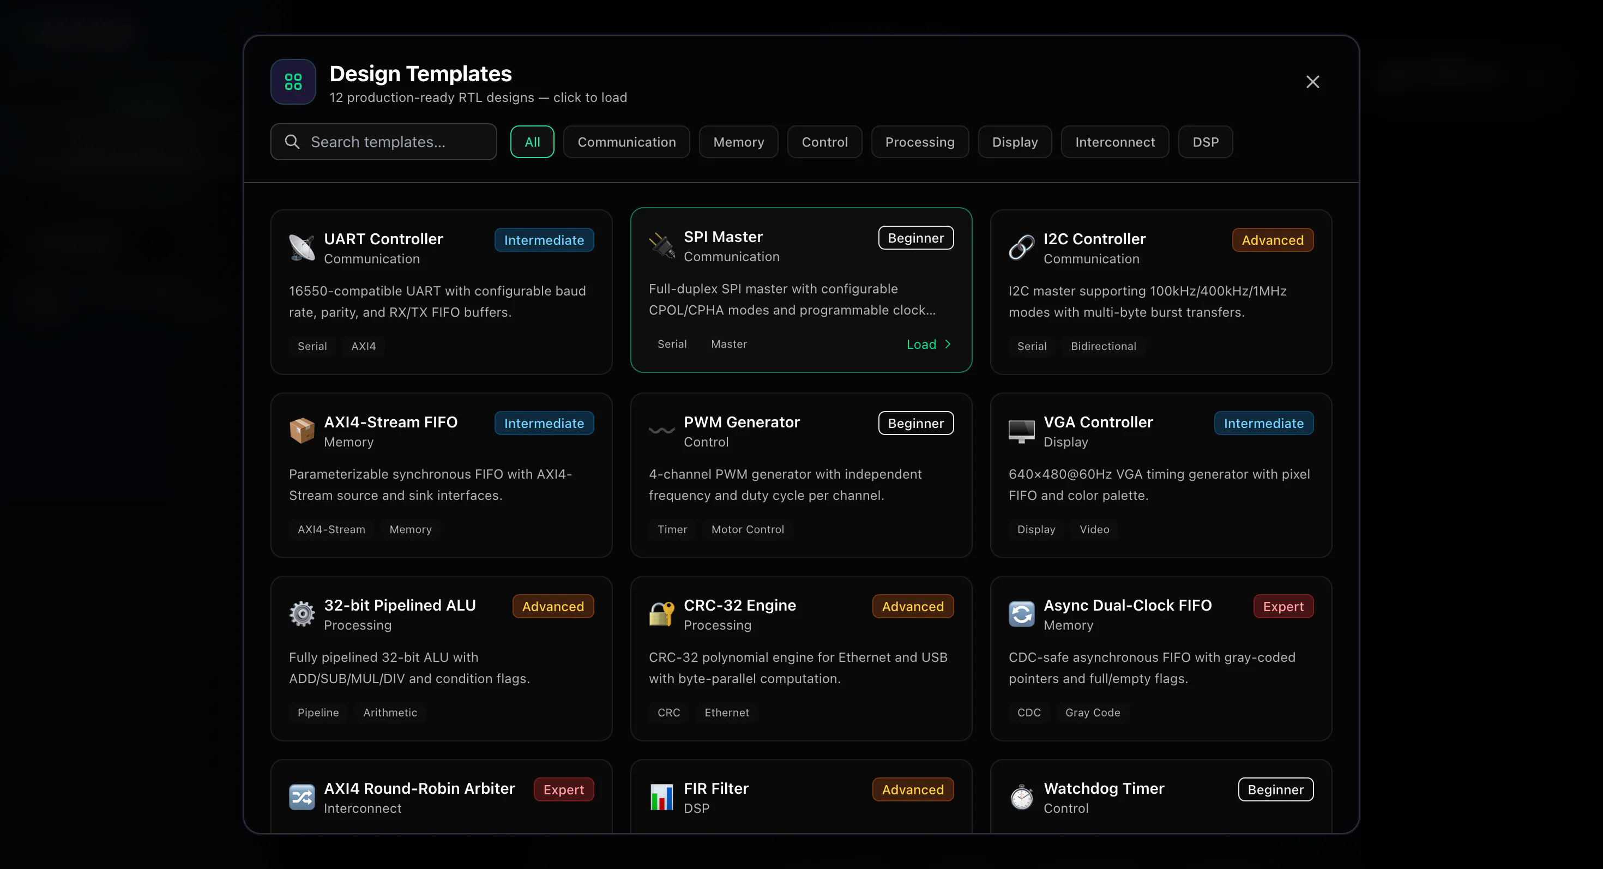Viewport: 1603px width, 869px height.
Task: Show Interconnect templates
Action: (x=1115, y=142)
